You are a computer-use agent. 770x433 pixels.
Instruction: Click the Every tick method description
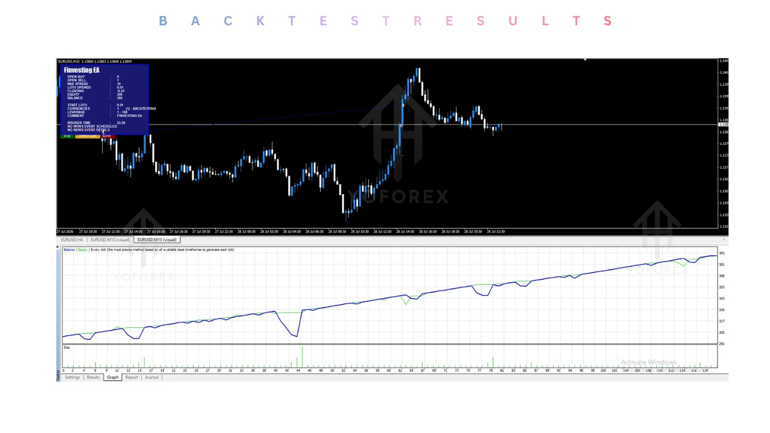click(162, 250)
